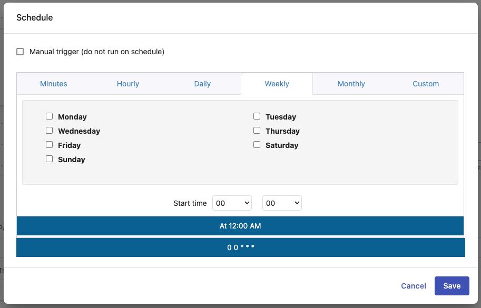Click the 'At 12:00 AM' summary bar
The width and height of the screenshot is (481, 308).
point(240,226)
